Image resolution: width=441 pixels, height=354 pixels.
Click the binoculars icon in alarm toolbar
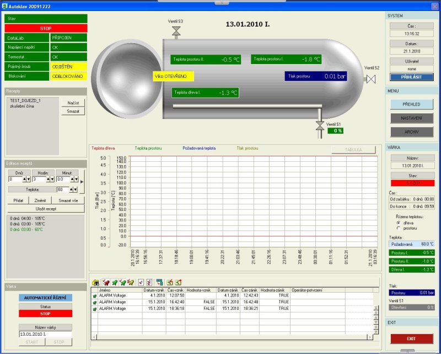click(95, 282)
